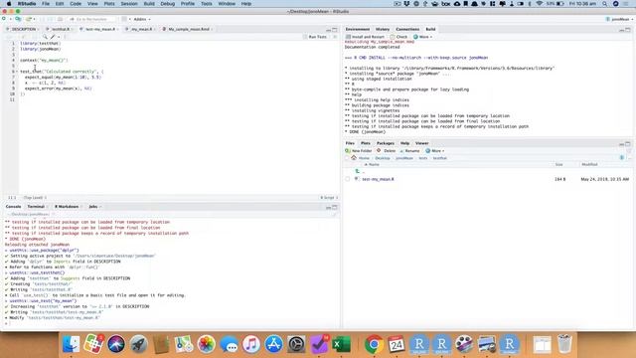Open the Addins dropdown
This screenshot has width=636, height=358.
(142, 19)
